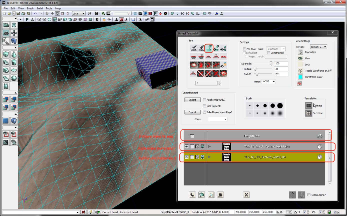Enable Bake DisplacementMap? checkbox
This screenshot has width=347, height=216.
click(205, 112)
